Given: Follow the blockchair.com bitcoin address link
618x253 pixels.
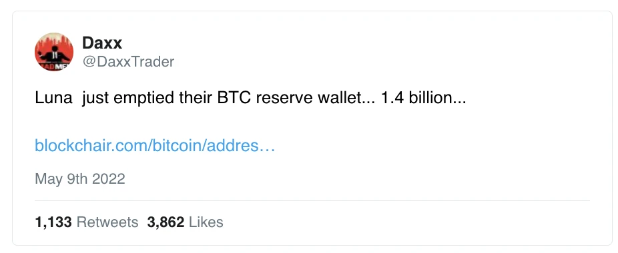Looking at the screenshot, I should [155, 145].
